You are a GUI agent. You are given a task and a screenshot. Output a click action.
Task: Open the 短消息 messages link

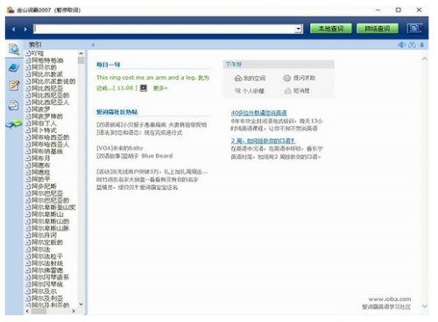coord(297,91)
